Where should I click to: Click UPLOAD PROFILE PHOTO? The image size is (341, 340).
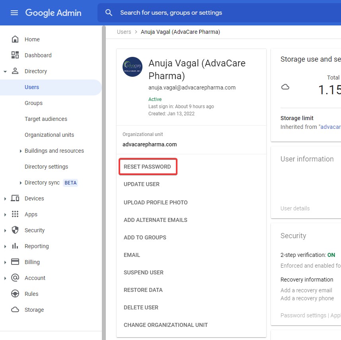tap(156, 202)
